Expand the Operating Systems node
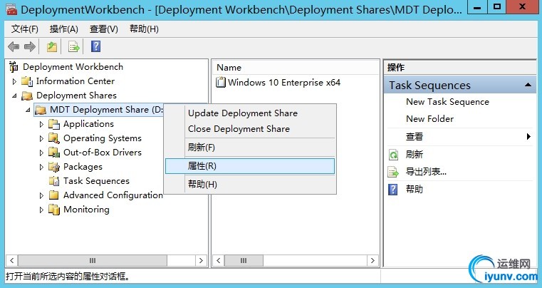 (41, 138)
